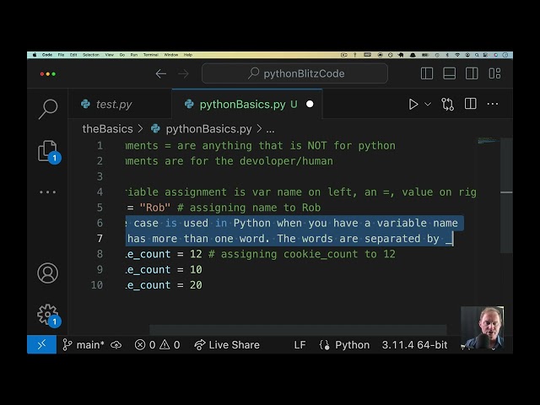This screenshot has width=540, height=405.
Task: Click the value 10 on line 9
Action: click(196, 270)
